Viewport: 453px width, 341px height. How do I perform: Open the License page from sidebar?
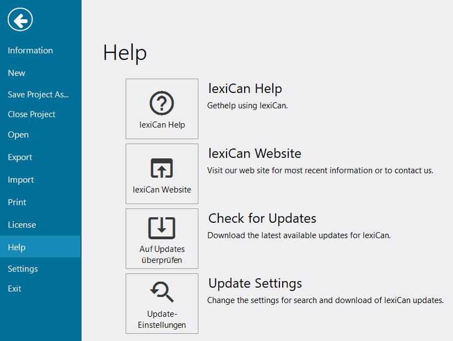22,225
